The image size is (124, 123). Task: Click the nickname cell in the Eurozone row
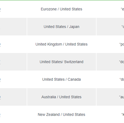point(110,9)
